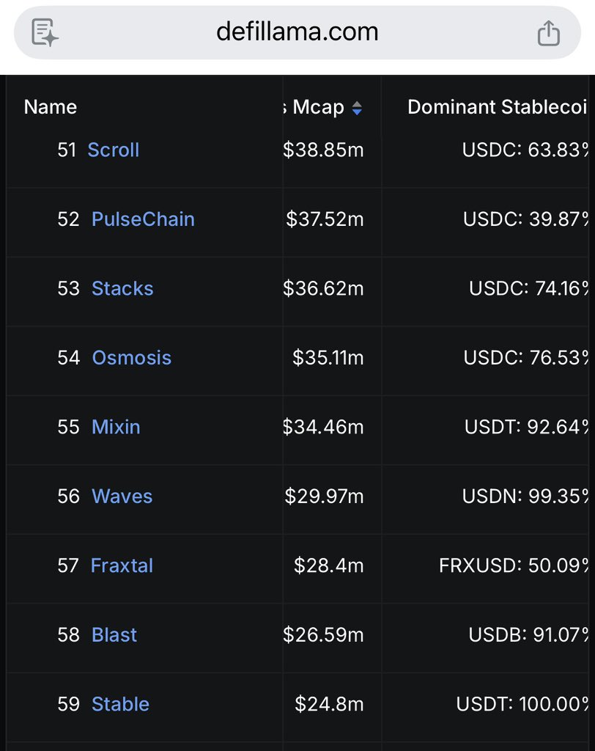Sort by the Mcap sort arrows

click(x=357, y=108)
